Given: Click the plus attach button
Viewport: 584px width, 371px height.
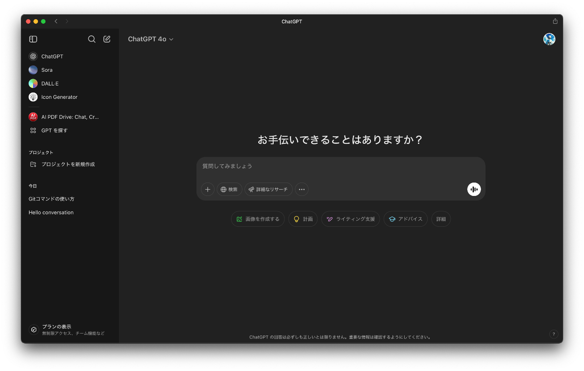Looking at the screenshot, I should [x=208, y=189].
